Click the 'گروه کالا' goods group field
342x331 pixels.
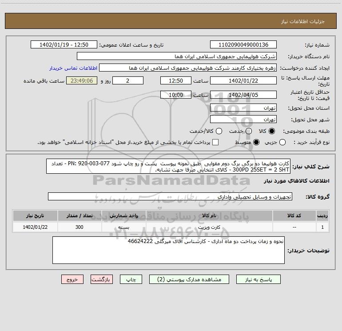pyautogui.click(x=170, y=196)
